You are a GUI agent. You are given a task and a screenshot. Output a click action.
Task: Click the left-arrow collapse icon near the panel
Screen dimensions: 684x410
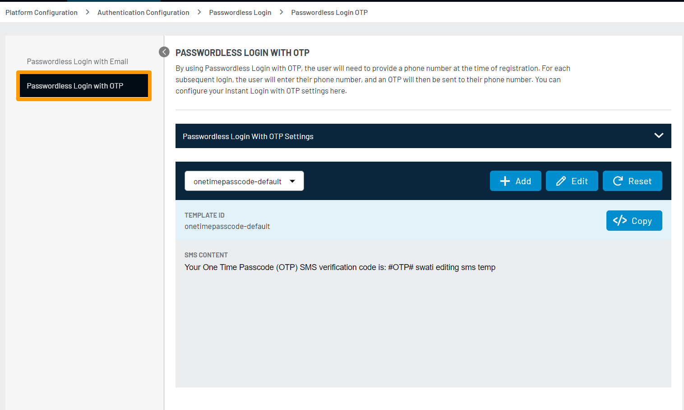pyautogui.click(x=164, y=52)
